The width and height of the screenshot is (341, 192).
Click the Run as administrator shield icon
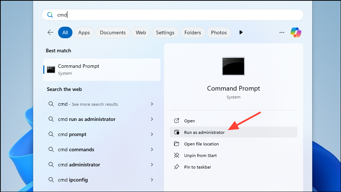(177, 132)
